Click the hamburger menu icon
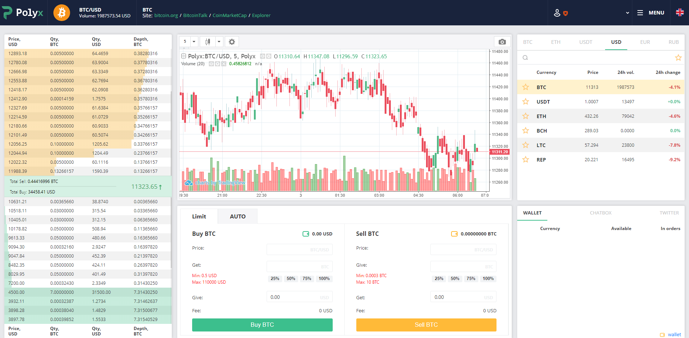The image size is (689, 338). [x=640, y=13]
